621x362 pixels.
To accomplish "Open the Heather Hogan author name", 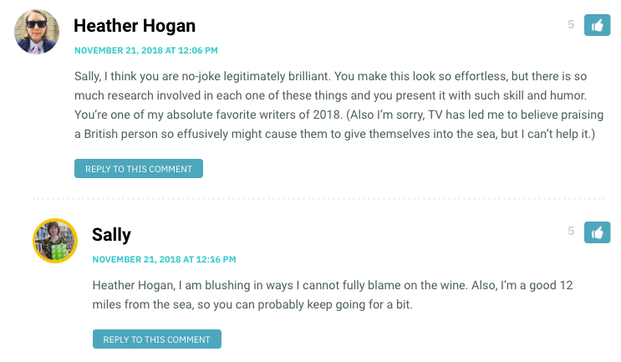I will point(135,26).
